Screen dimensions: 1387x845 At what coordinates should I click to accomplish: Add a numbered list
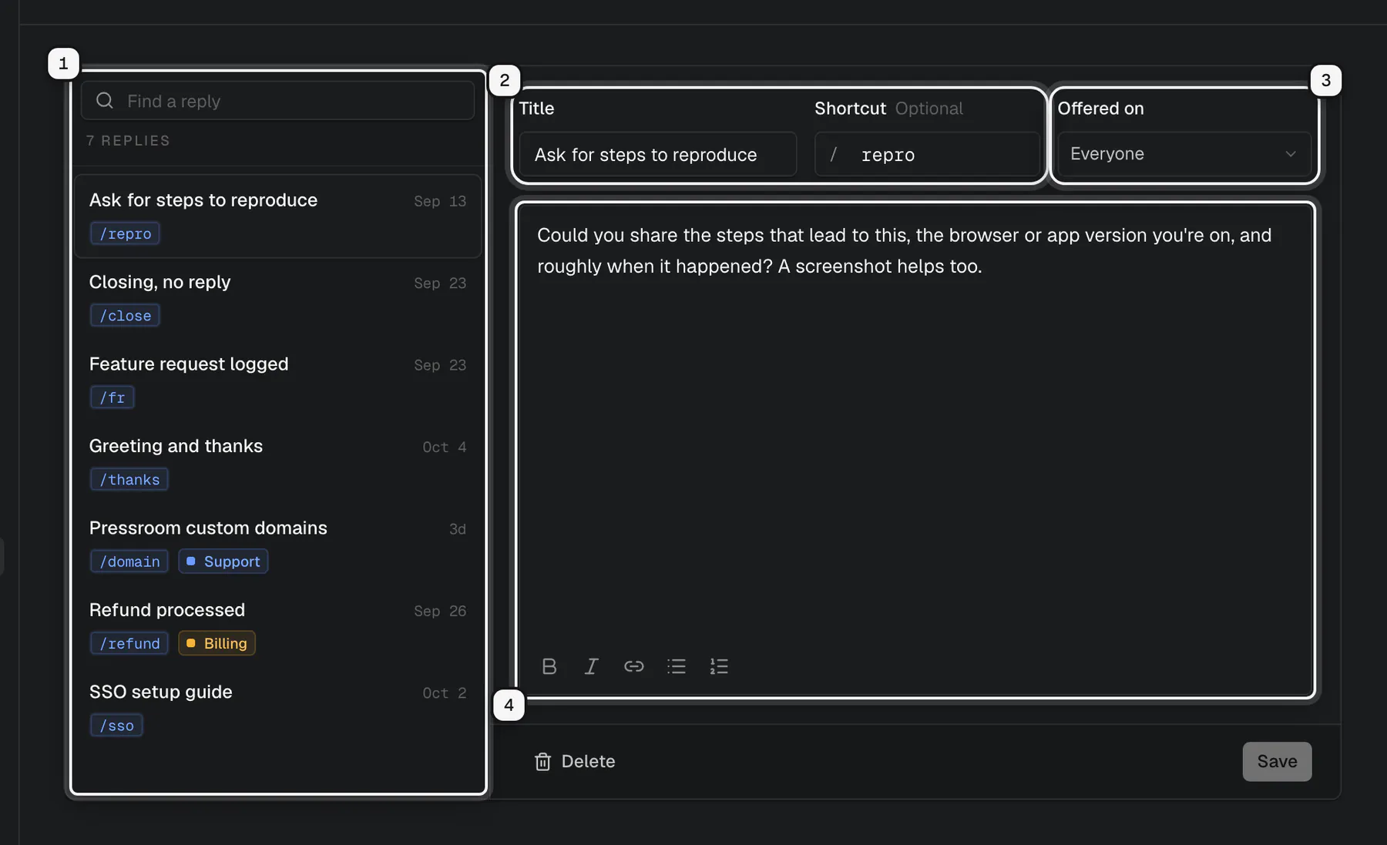pos(718,666)
